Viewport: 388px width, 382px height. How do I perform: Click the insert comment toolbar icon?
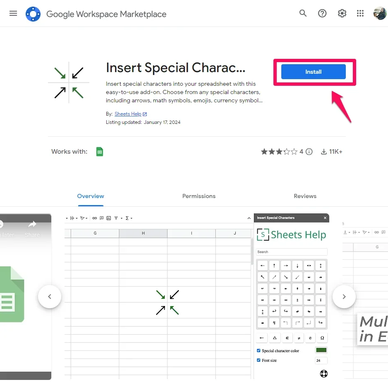(x=101, y=218)
